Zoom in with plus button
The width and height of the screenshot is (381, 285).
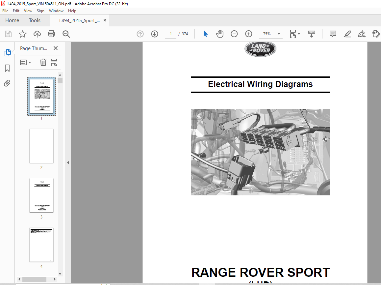[249, 34]
